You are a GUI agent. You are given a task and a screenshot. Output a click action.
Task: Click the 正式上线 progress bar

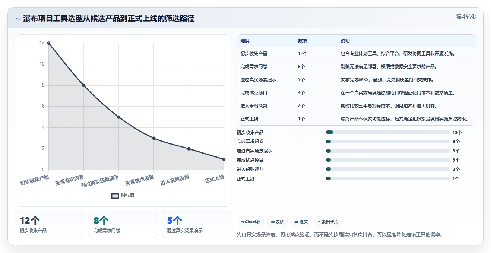pos(387,178)
